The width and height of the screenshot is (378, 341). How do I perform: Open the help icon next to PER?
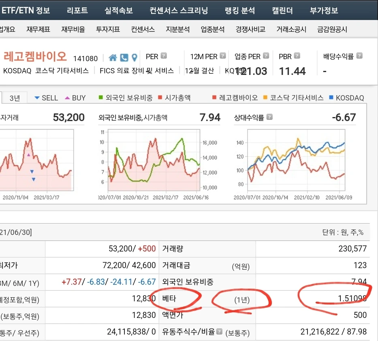[164, 55]
